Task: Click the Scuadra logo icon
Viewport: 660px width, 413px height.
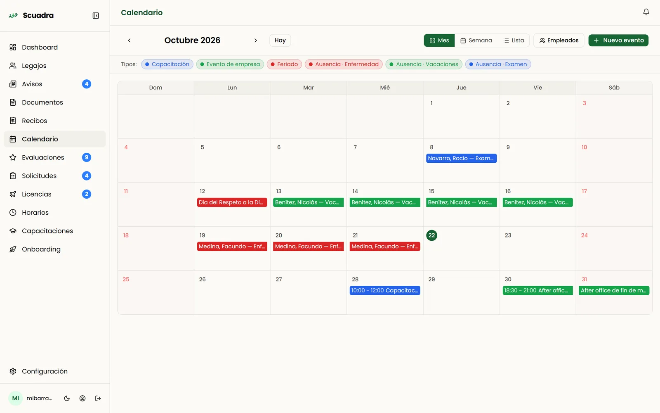Action: 13,15
